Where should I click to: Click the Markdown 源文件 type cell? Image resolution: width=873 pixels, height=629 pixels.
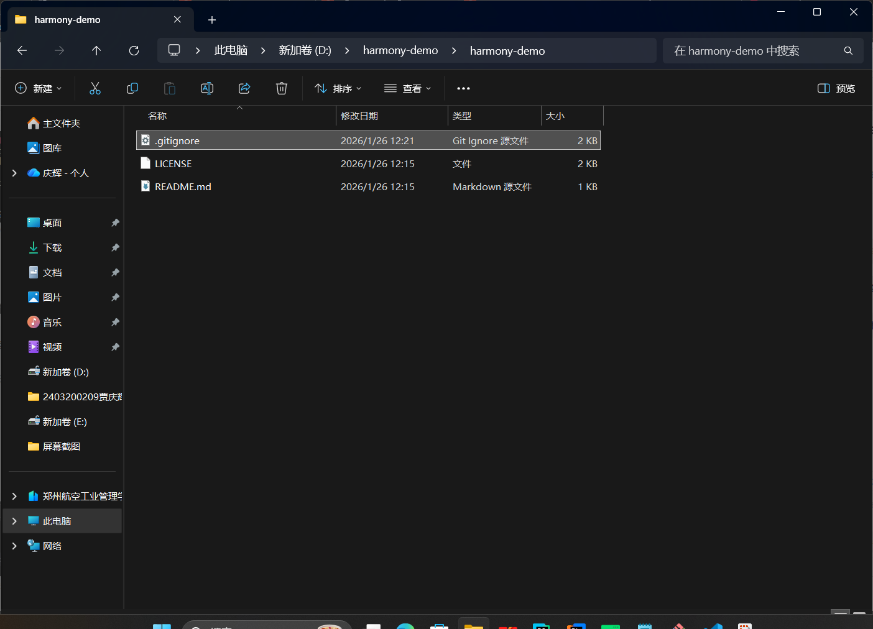pos(492,186)
